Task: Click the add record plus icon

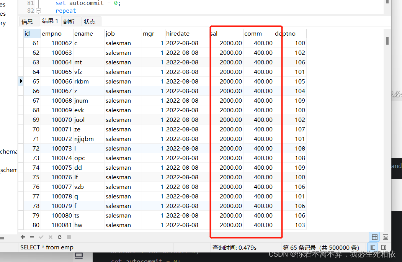Action: coord(23,237)
